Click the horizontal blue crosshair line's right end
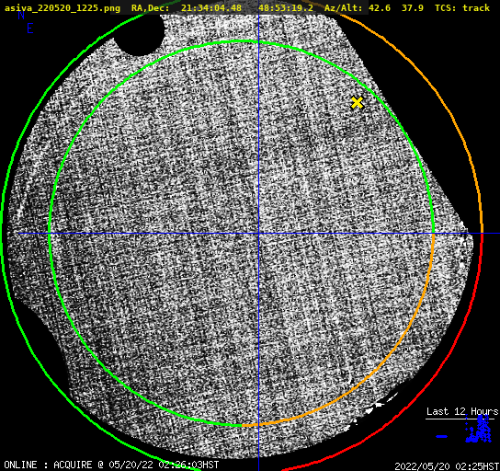 pos(497,234)
